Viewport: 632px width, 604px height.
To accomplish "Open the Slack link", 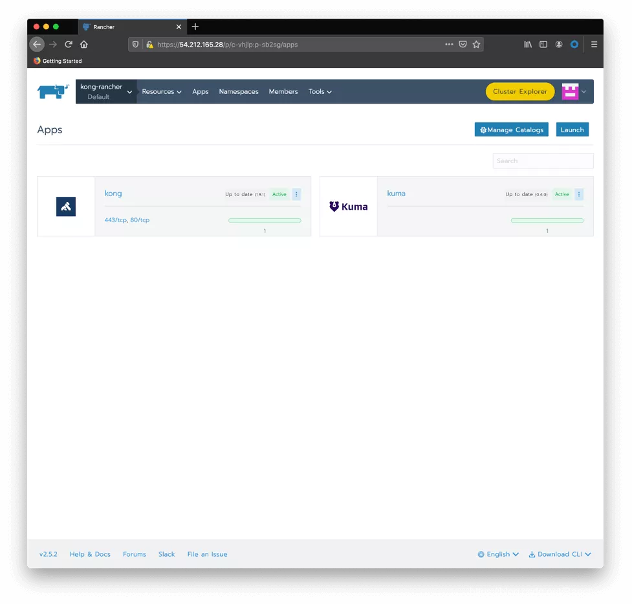I will click(166, 554).
